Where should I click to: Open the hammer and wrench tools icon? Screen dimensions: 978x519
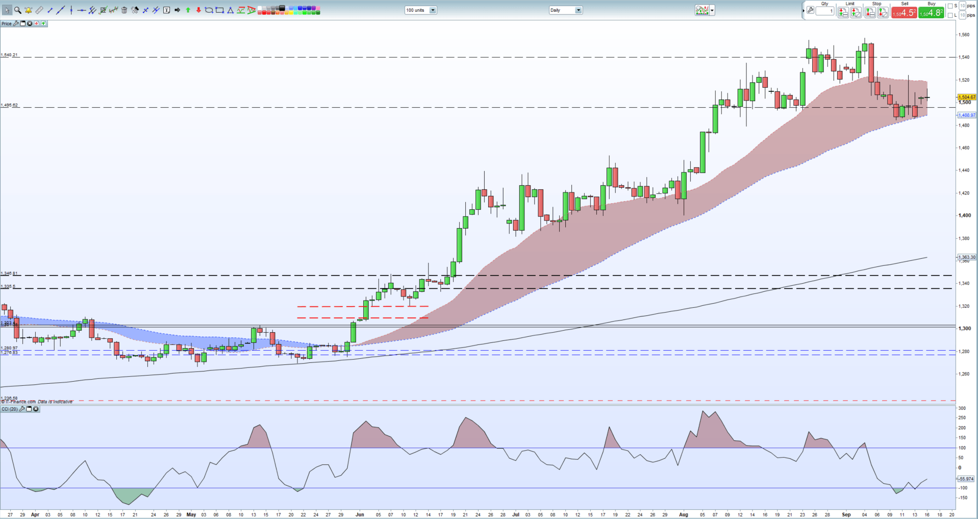135,10
